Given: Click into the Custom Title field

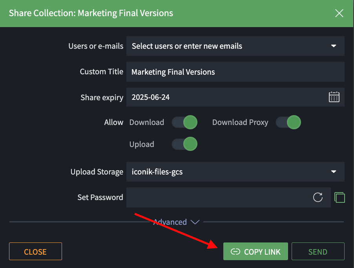Looking at the screenshot, I should (x=235, y=72).
